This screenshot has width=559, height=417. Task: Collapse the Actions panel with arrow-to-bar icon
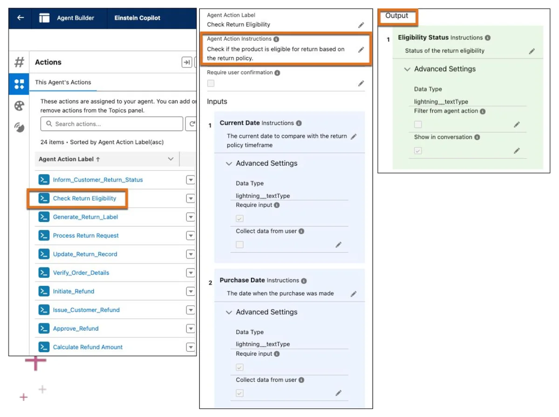[x=186, y=62]
